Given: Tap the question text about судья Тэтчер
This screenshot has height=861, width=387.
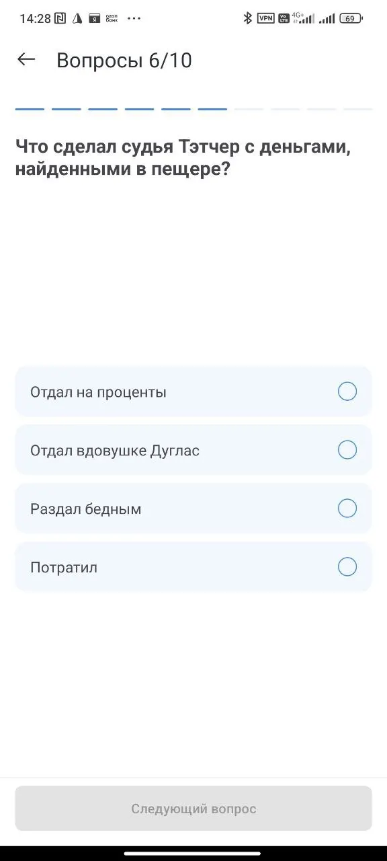Looking at the screenshot, I should 183,157.
